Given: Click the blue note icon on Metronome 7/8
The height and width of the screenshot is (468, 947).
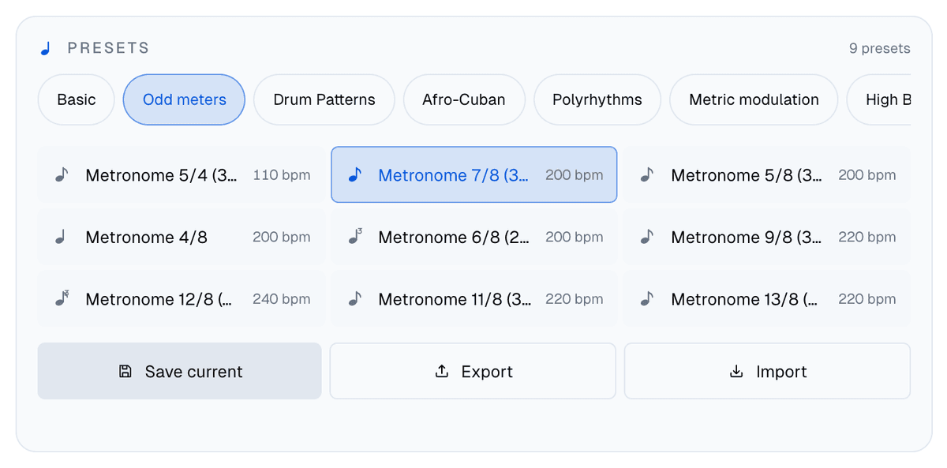Looking at the screenshot, I should pos(354,175).
